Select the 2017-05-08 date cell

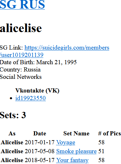39,151
